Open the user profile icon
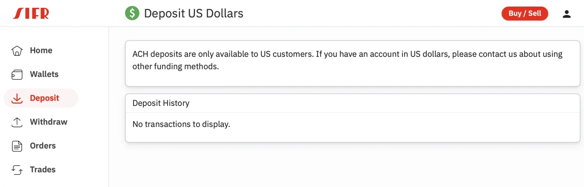This screenshot has width=584, height=187. [x=566, y=14]
